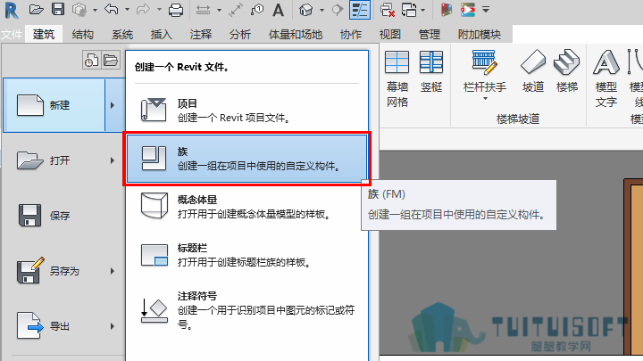Create a new 注释符号 family
Viewport: 643px width, 361px height.
click(246, 310)
